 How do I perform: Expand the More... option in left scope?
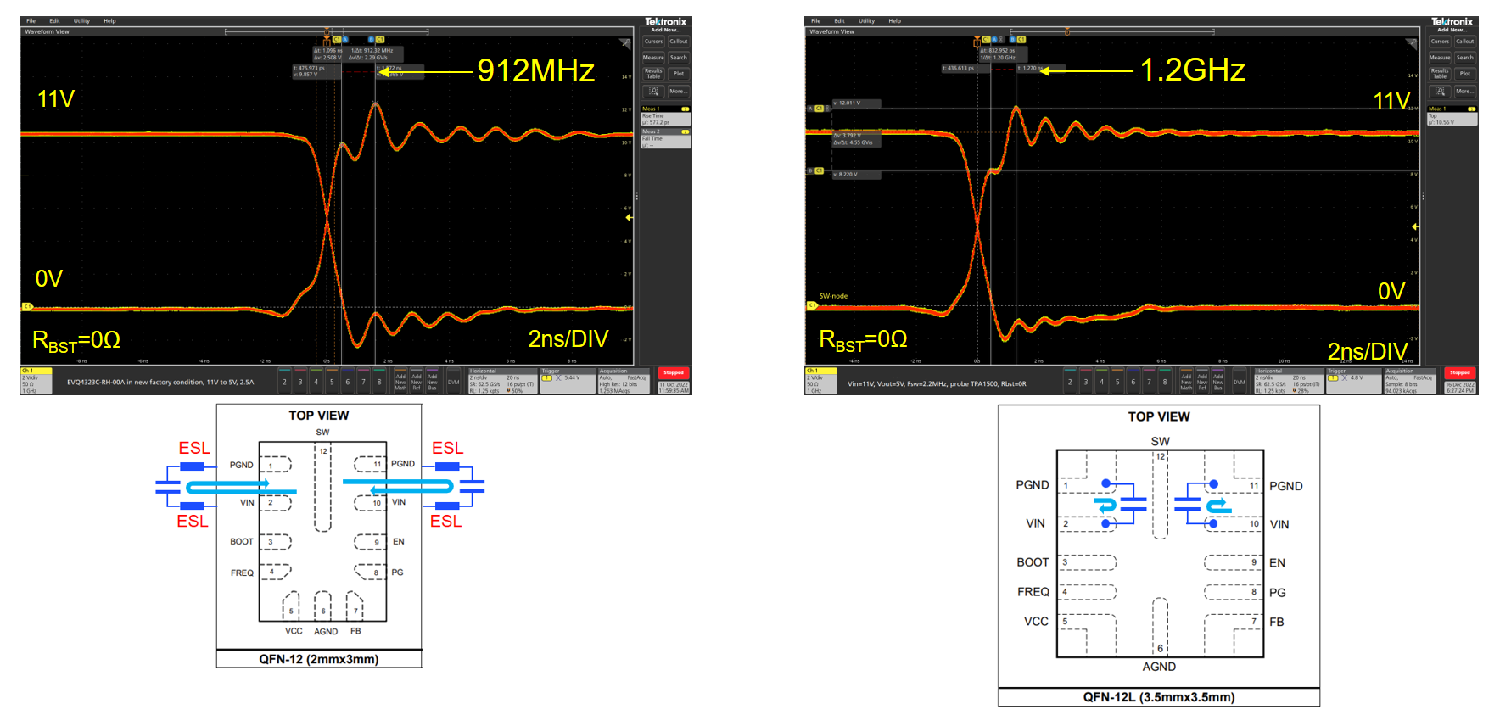678,91
